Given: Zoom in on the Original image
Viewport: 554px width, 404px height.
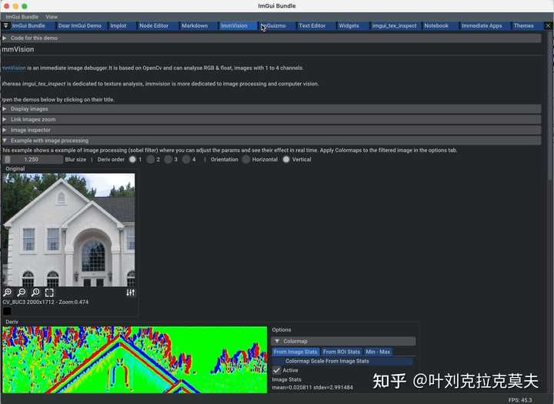Looking at the screenshot, I should 8,292.
